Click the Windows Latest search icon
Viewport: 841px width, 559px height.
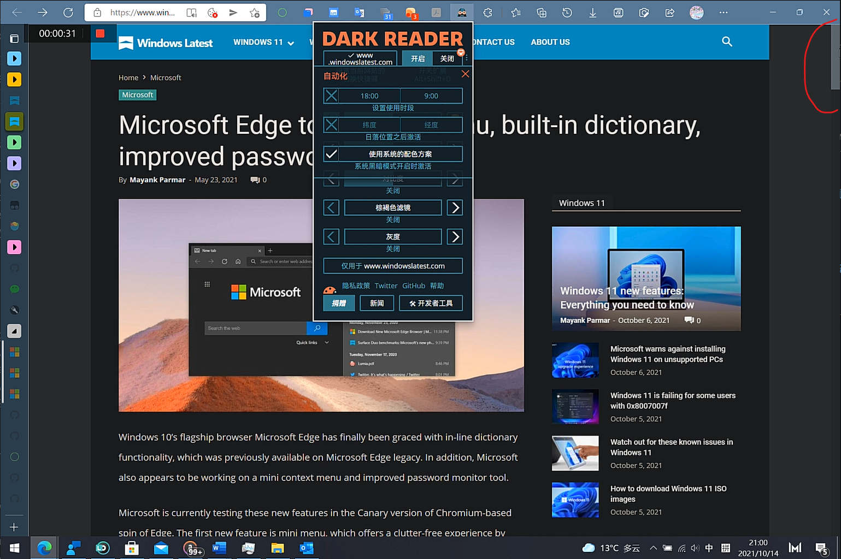pyautogui.click(x=727, y=41)
